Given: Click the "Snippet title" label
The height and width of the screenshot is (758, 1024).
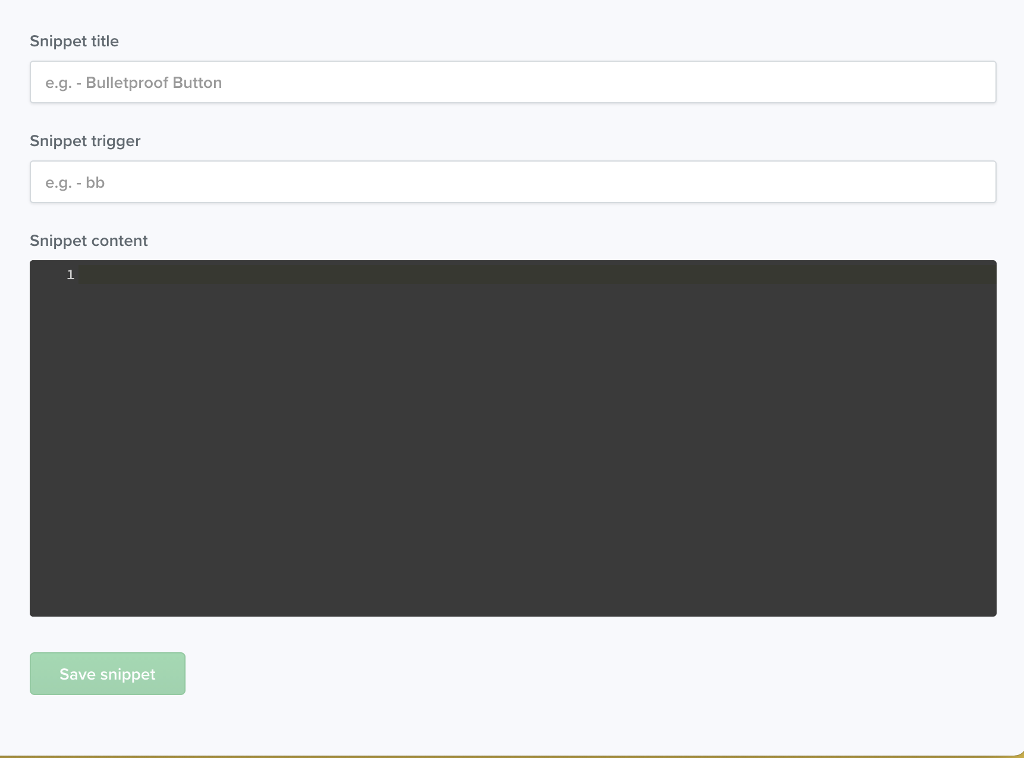Looking at the screenshot, I should (x=74, y=41).
